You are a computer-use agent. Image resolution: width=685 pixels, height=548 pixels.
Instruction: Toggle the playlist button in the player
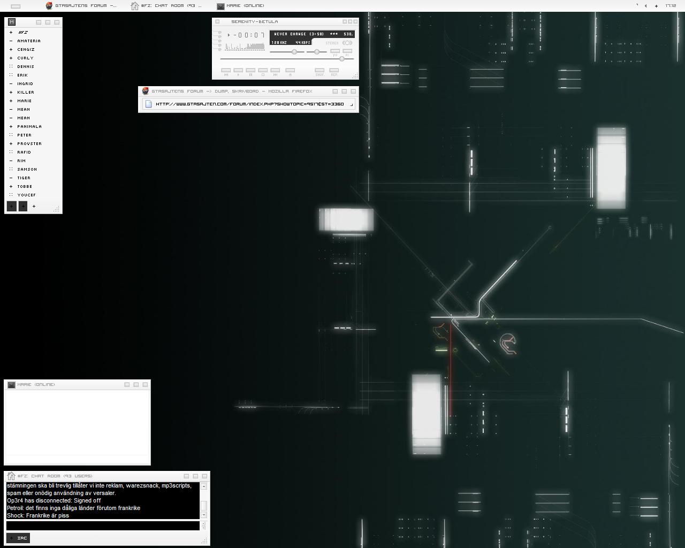(347, 51)
